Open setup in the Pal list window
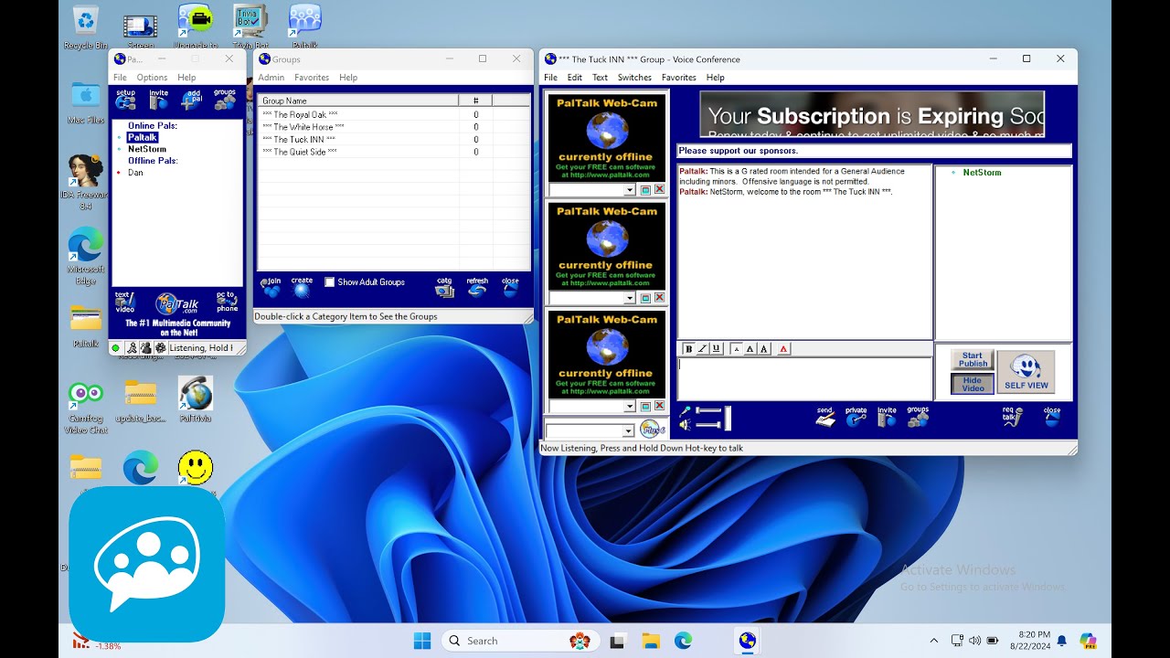1170x658 pixels. point(125,100)
